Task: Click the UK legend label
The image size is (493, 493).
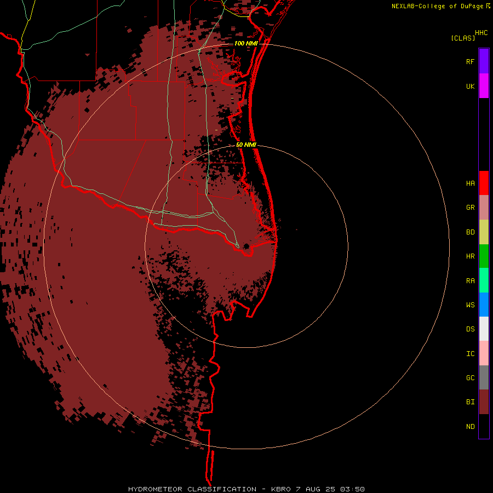Action: (x=470, y=87)
